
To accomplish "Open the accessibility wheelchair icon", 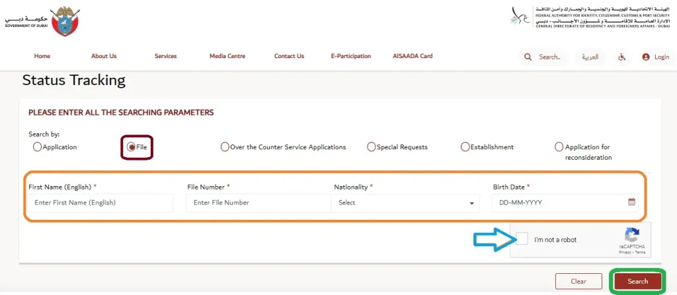I will coord(621,57).
